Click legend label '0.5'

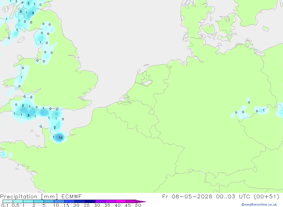[x=15, y=205]
